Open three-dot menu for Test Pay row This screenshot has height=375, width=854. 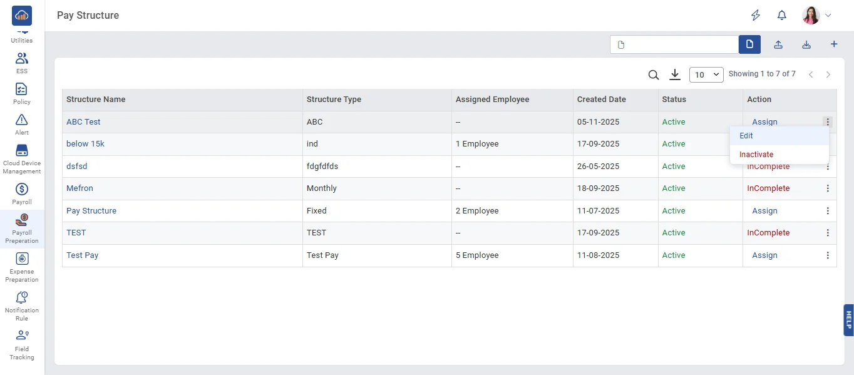828,255
